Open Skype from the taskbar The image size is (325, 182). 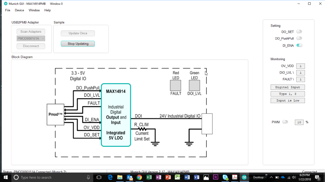pyautogui.click(x=225, y=177)
